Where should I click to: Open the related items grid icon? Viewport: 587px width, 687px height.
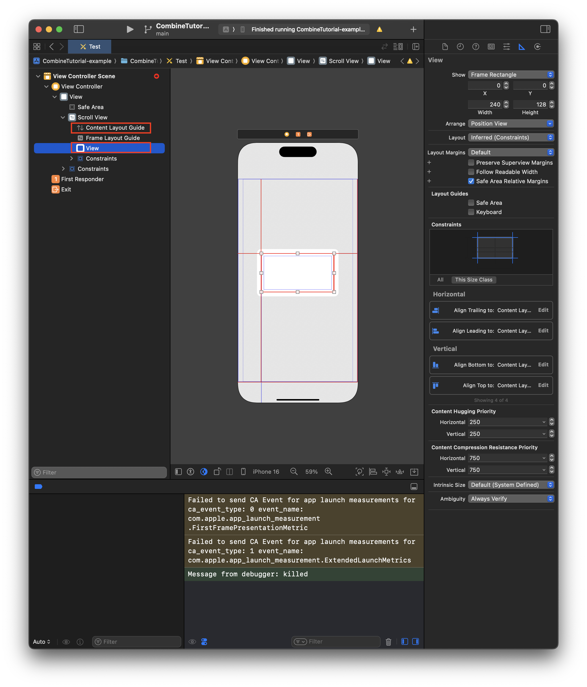[37, 47]
